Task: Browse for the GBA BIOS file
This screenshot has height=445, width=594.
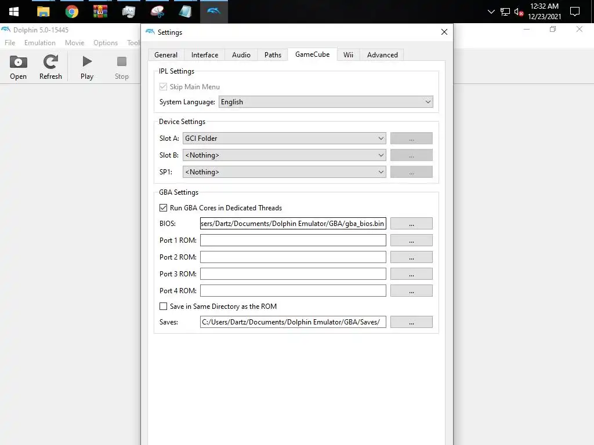Action: tap(411, 223)
